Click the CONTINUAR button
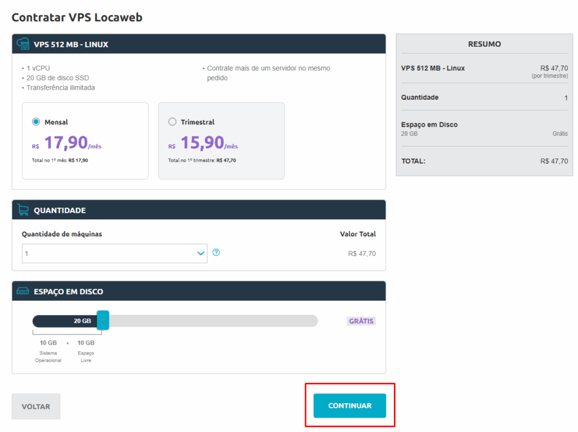The image size is (578, 432). click(349, 405)
